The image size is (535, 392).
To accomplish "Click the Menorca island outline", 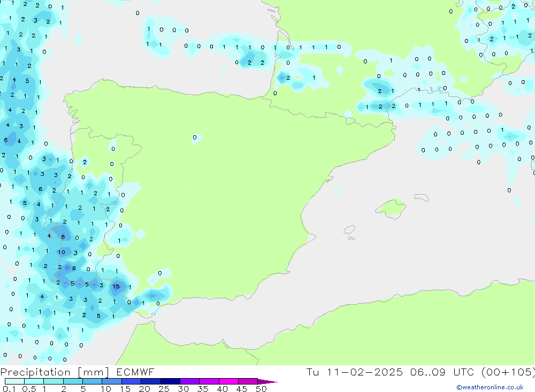I will 422,197.
